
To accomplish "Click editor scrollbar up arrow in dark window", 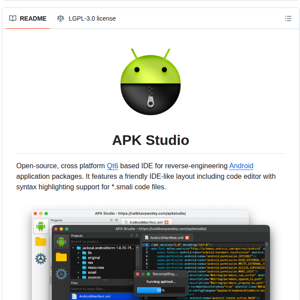I will pos(267,244).
